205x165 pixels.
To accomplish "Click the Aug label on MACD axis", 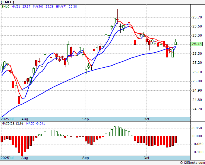I will tap(25, 158).
